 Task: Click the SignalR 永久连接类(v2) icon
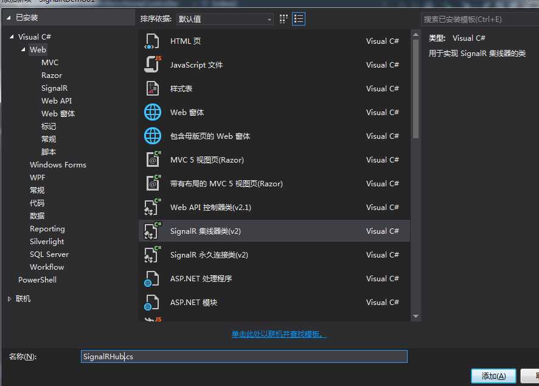pos(152,254)
